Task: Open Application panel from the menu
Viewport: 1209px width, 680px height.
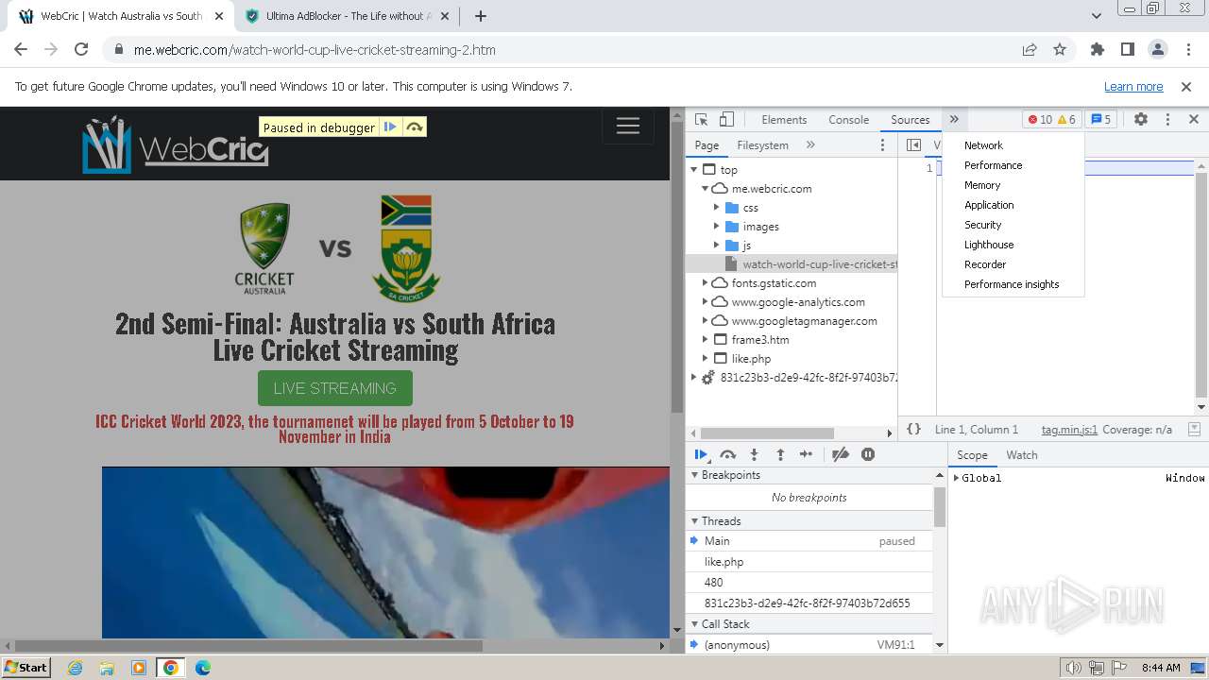Action: coord(989,205)
